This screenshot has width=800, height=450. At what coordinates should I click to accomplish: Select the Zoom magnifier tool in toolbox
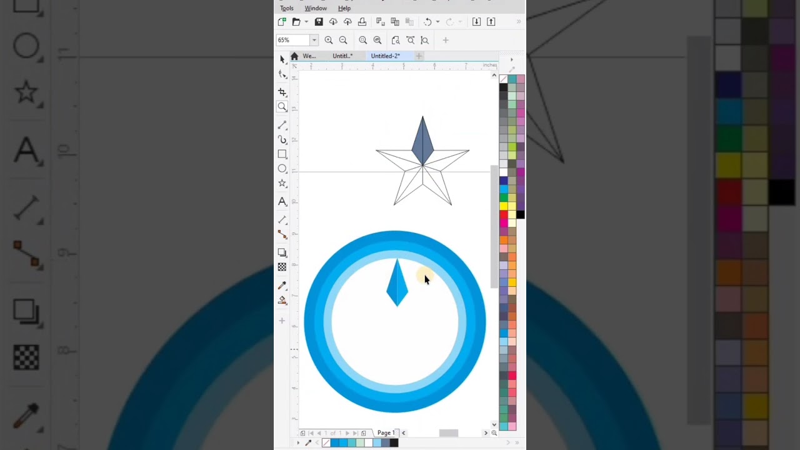282,107
